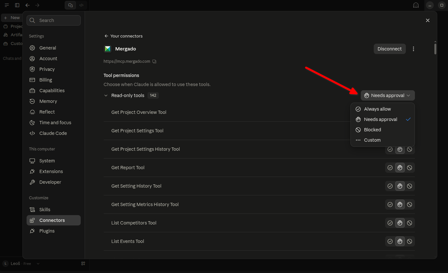Open Account settings
Viewport: 448px width, 273px height.
click(53, 59)
